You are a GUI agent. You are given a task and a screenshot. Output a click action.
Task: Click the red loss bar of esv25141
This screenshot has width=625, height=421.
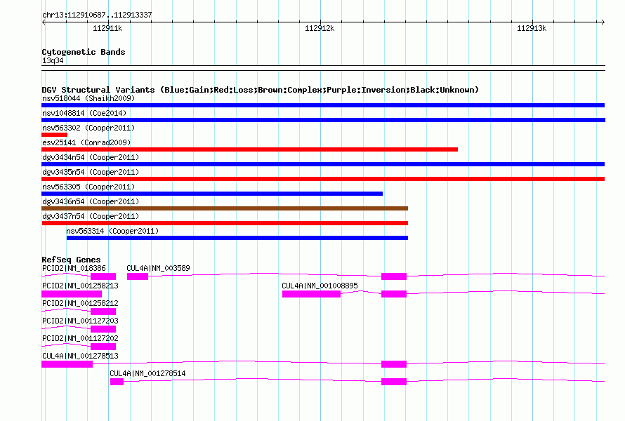[x=250, y=149]
